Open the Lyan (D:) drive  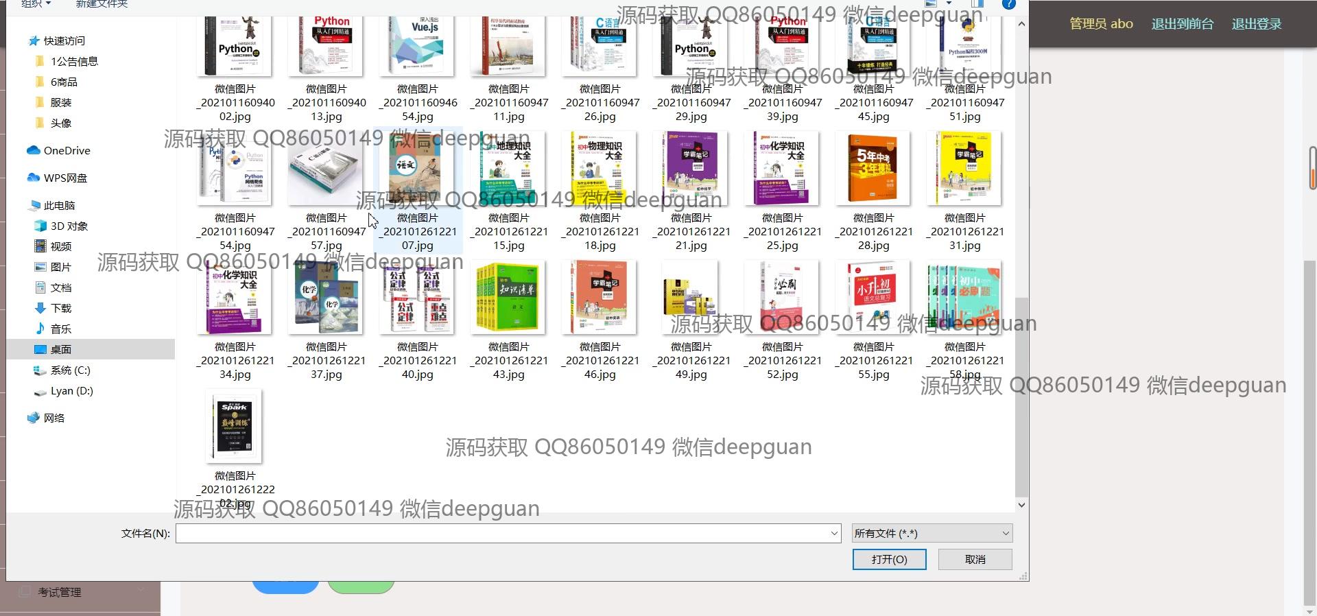(64, 390)
